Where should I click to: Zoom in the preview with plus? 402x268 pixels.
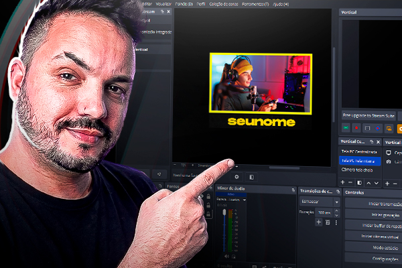tap(192, 165)
